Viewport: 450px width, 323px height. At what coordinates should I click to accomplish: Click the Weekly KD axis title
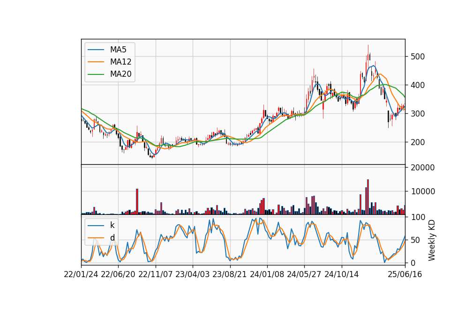click(431, 240)
